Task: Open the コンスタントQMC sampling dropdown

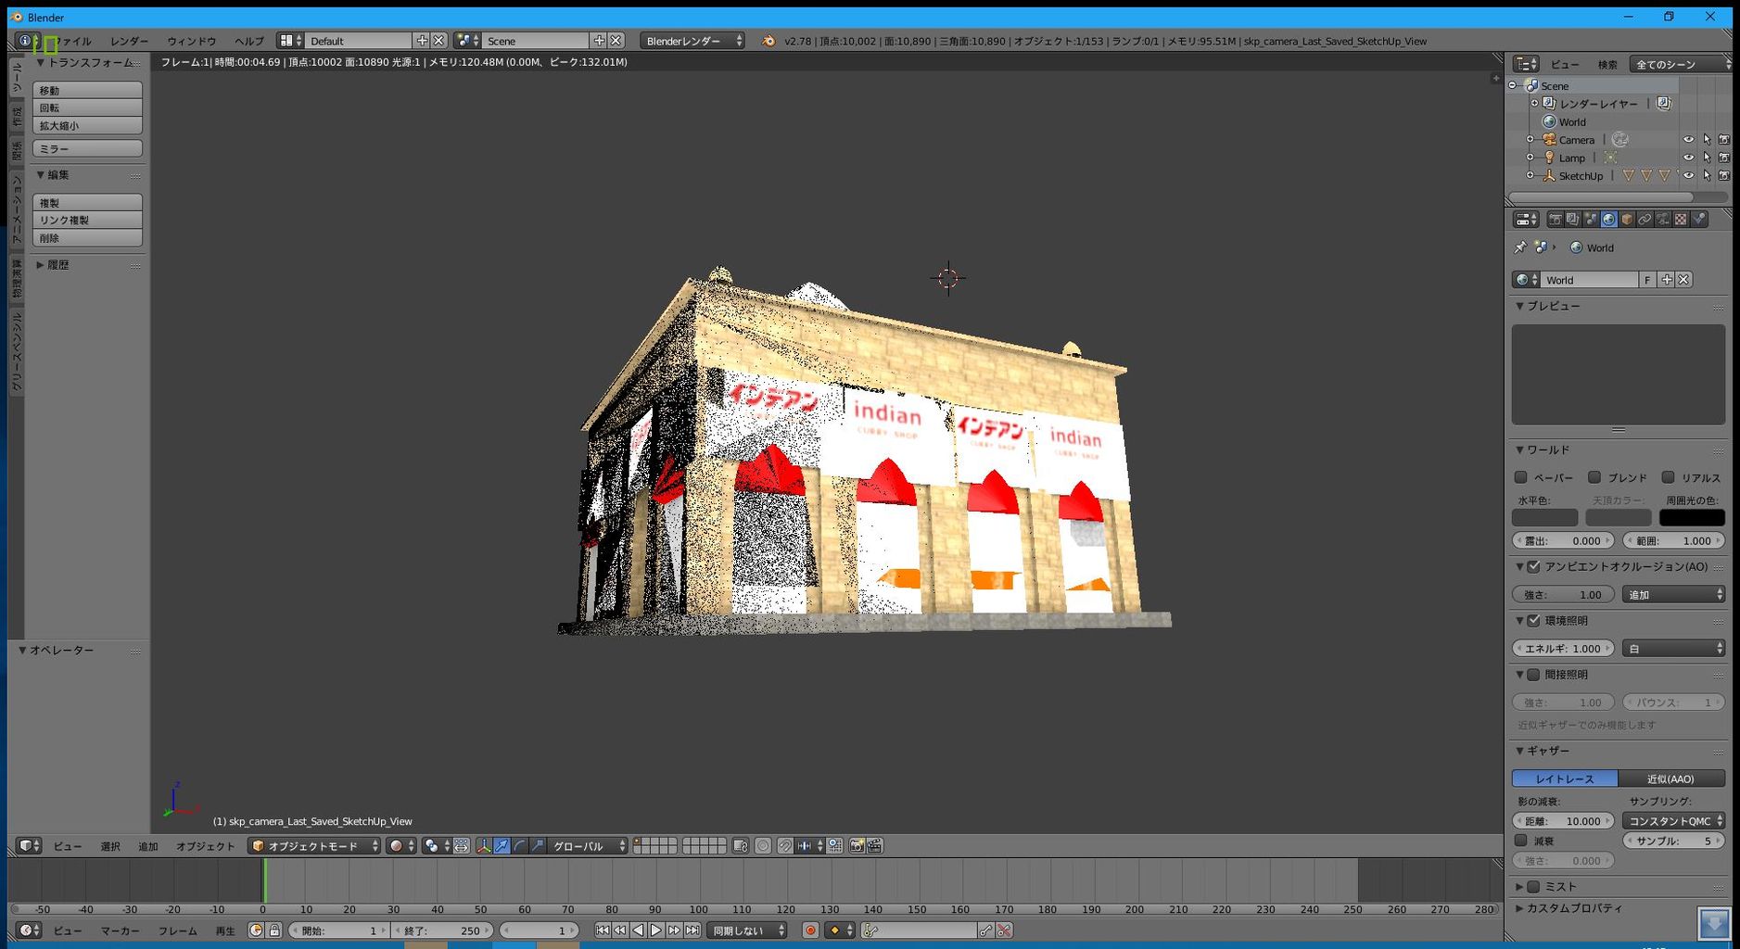Action: 1673,821
